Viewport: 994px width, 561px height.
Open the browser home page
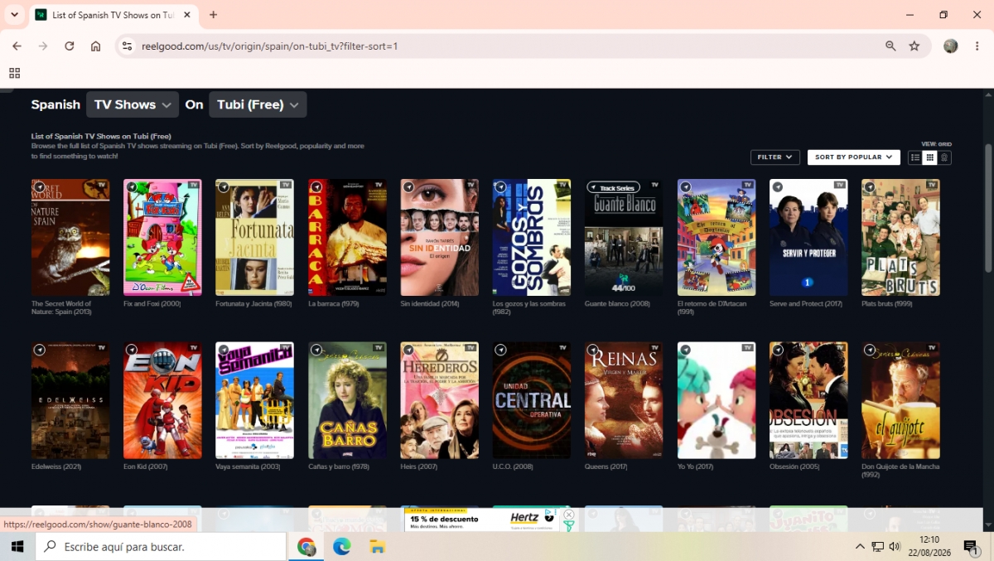click(96, 46)
